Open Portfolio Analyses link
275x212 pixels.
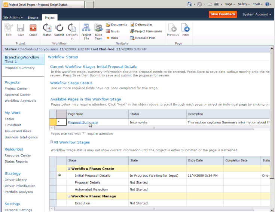pos(19,192)
